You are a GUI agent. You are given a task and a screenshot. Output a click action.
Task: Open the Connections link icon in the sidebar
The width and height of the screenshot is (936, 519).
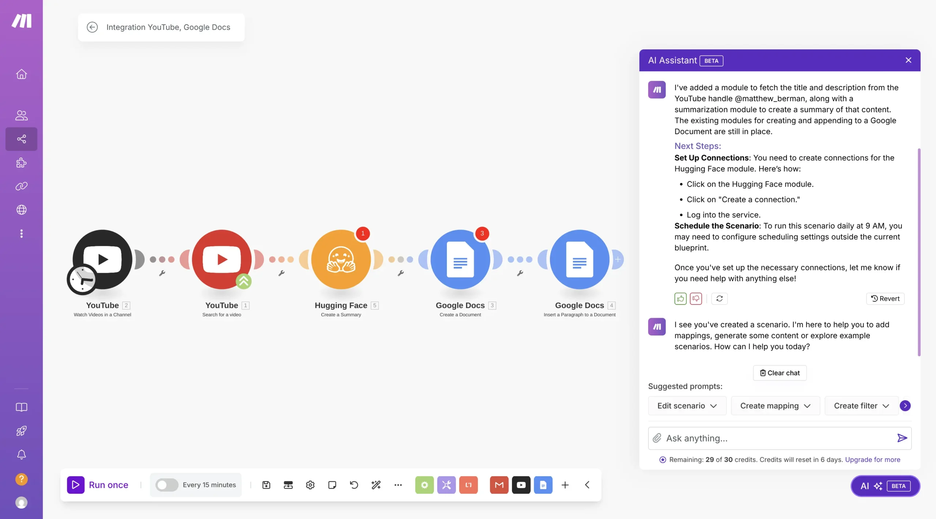click(x=21, y=186)
